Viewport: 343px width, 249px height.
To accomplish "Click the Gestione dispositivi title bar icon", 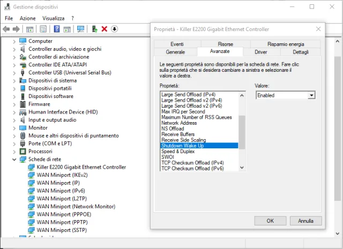I will click(x=7, y=7).
